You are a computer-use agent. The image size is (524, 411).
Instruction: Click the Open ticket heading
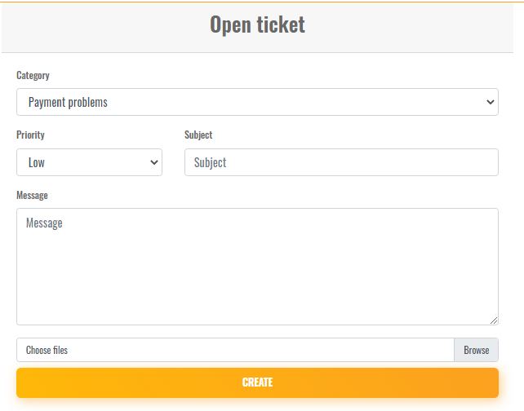click(257, 24)
